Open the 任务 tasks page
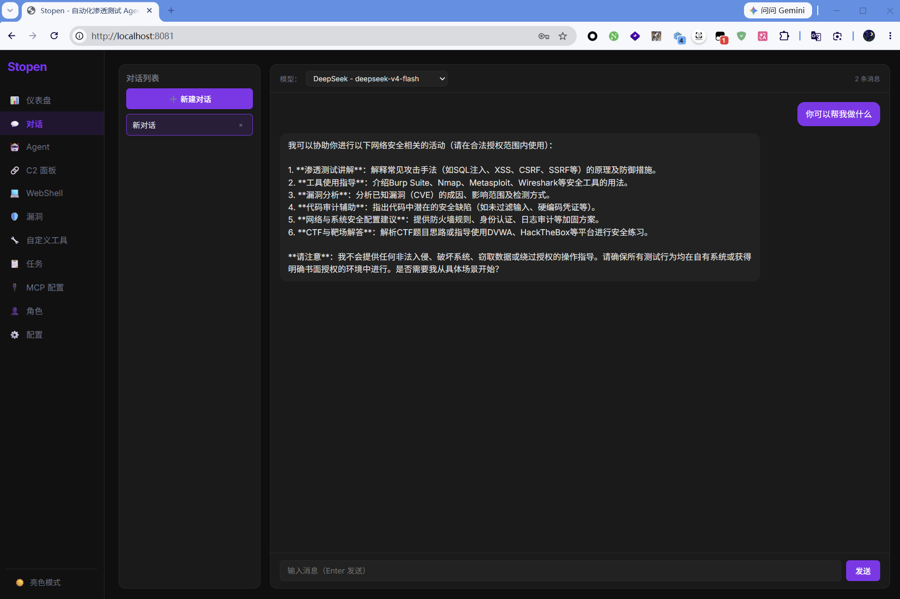 pos(52,264)
